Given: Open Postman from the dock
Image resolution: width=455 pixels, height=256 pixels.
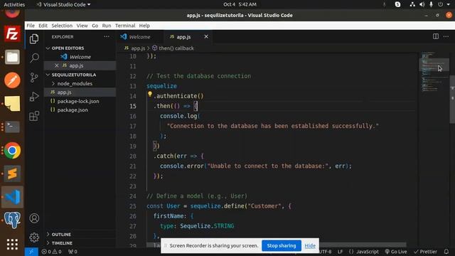Looking at the screenshot, I should (12, 80).
